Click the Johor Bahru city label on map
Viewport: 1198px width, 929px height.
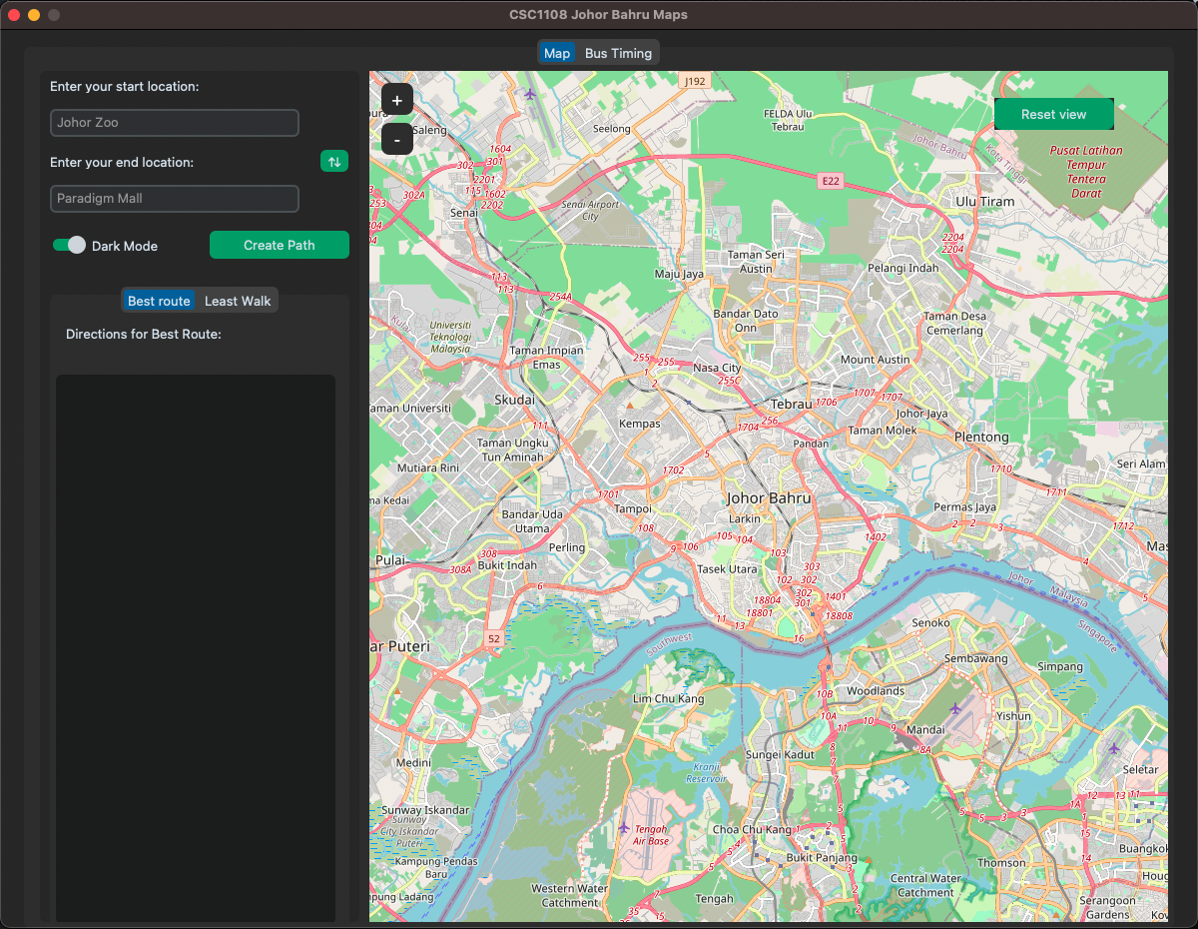coord(769,497)
